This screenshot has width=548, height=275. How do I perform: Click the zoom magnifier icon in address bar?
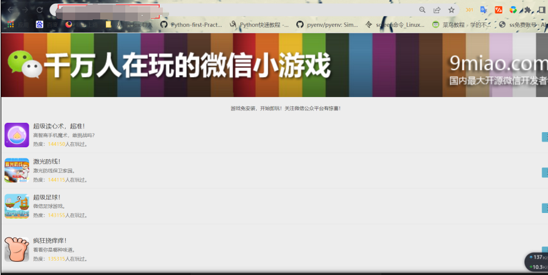point(423,10)
